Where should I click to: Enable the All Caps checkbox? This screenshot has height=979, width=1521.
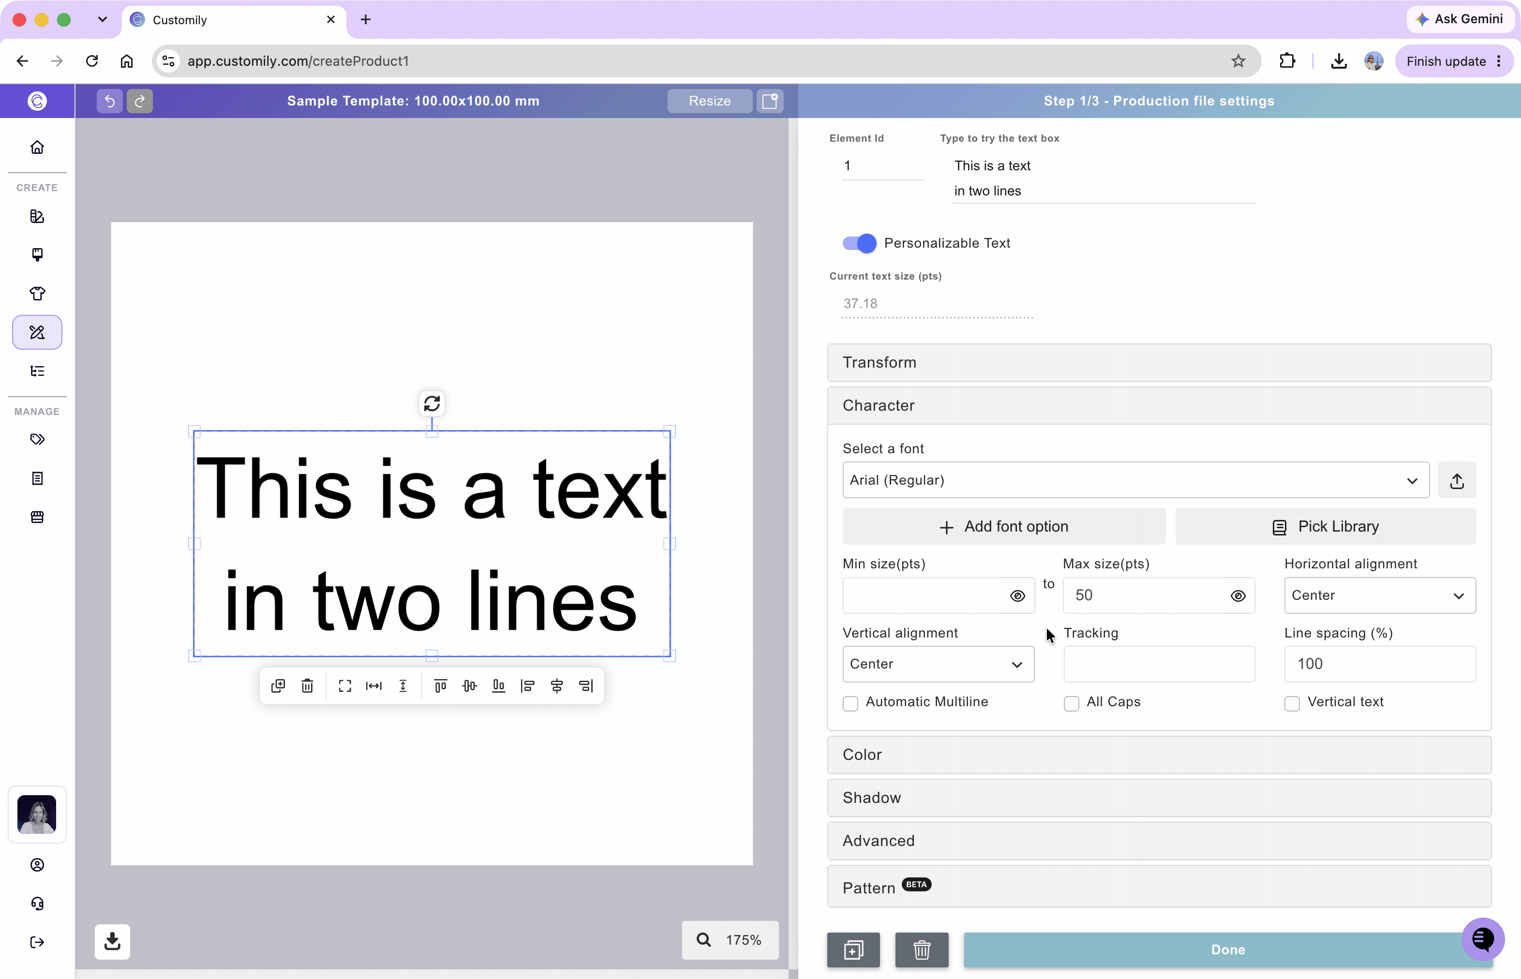(x=1072, y=703)
